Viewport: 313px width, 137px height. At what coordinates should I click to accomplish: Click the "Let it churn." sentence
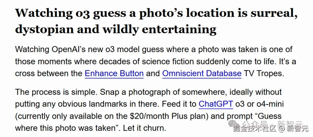click(145, 128)
